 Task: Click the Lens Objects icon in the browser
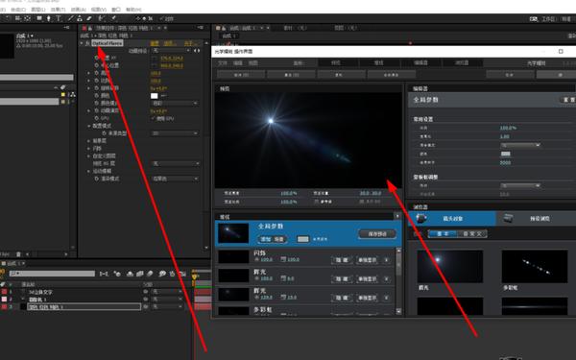click(x=421, y=218)
